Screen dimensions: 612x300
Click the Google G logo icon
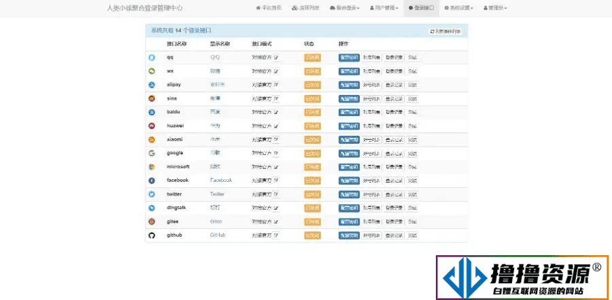[x=152, y=153]
